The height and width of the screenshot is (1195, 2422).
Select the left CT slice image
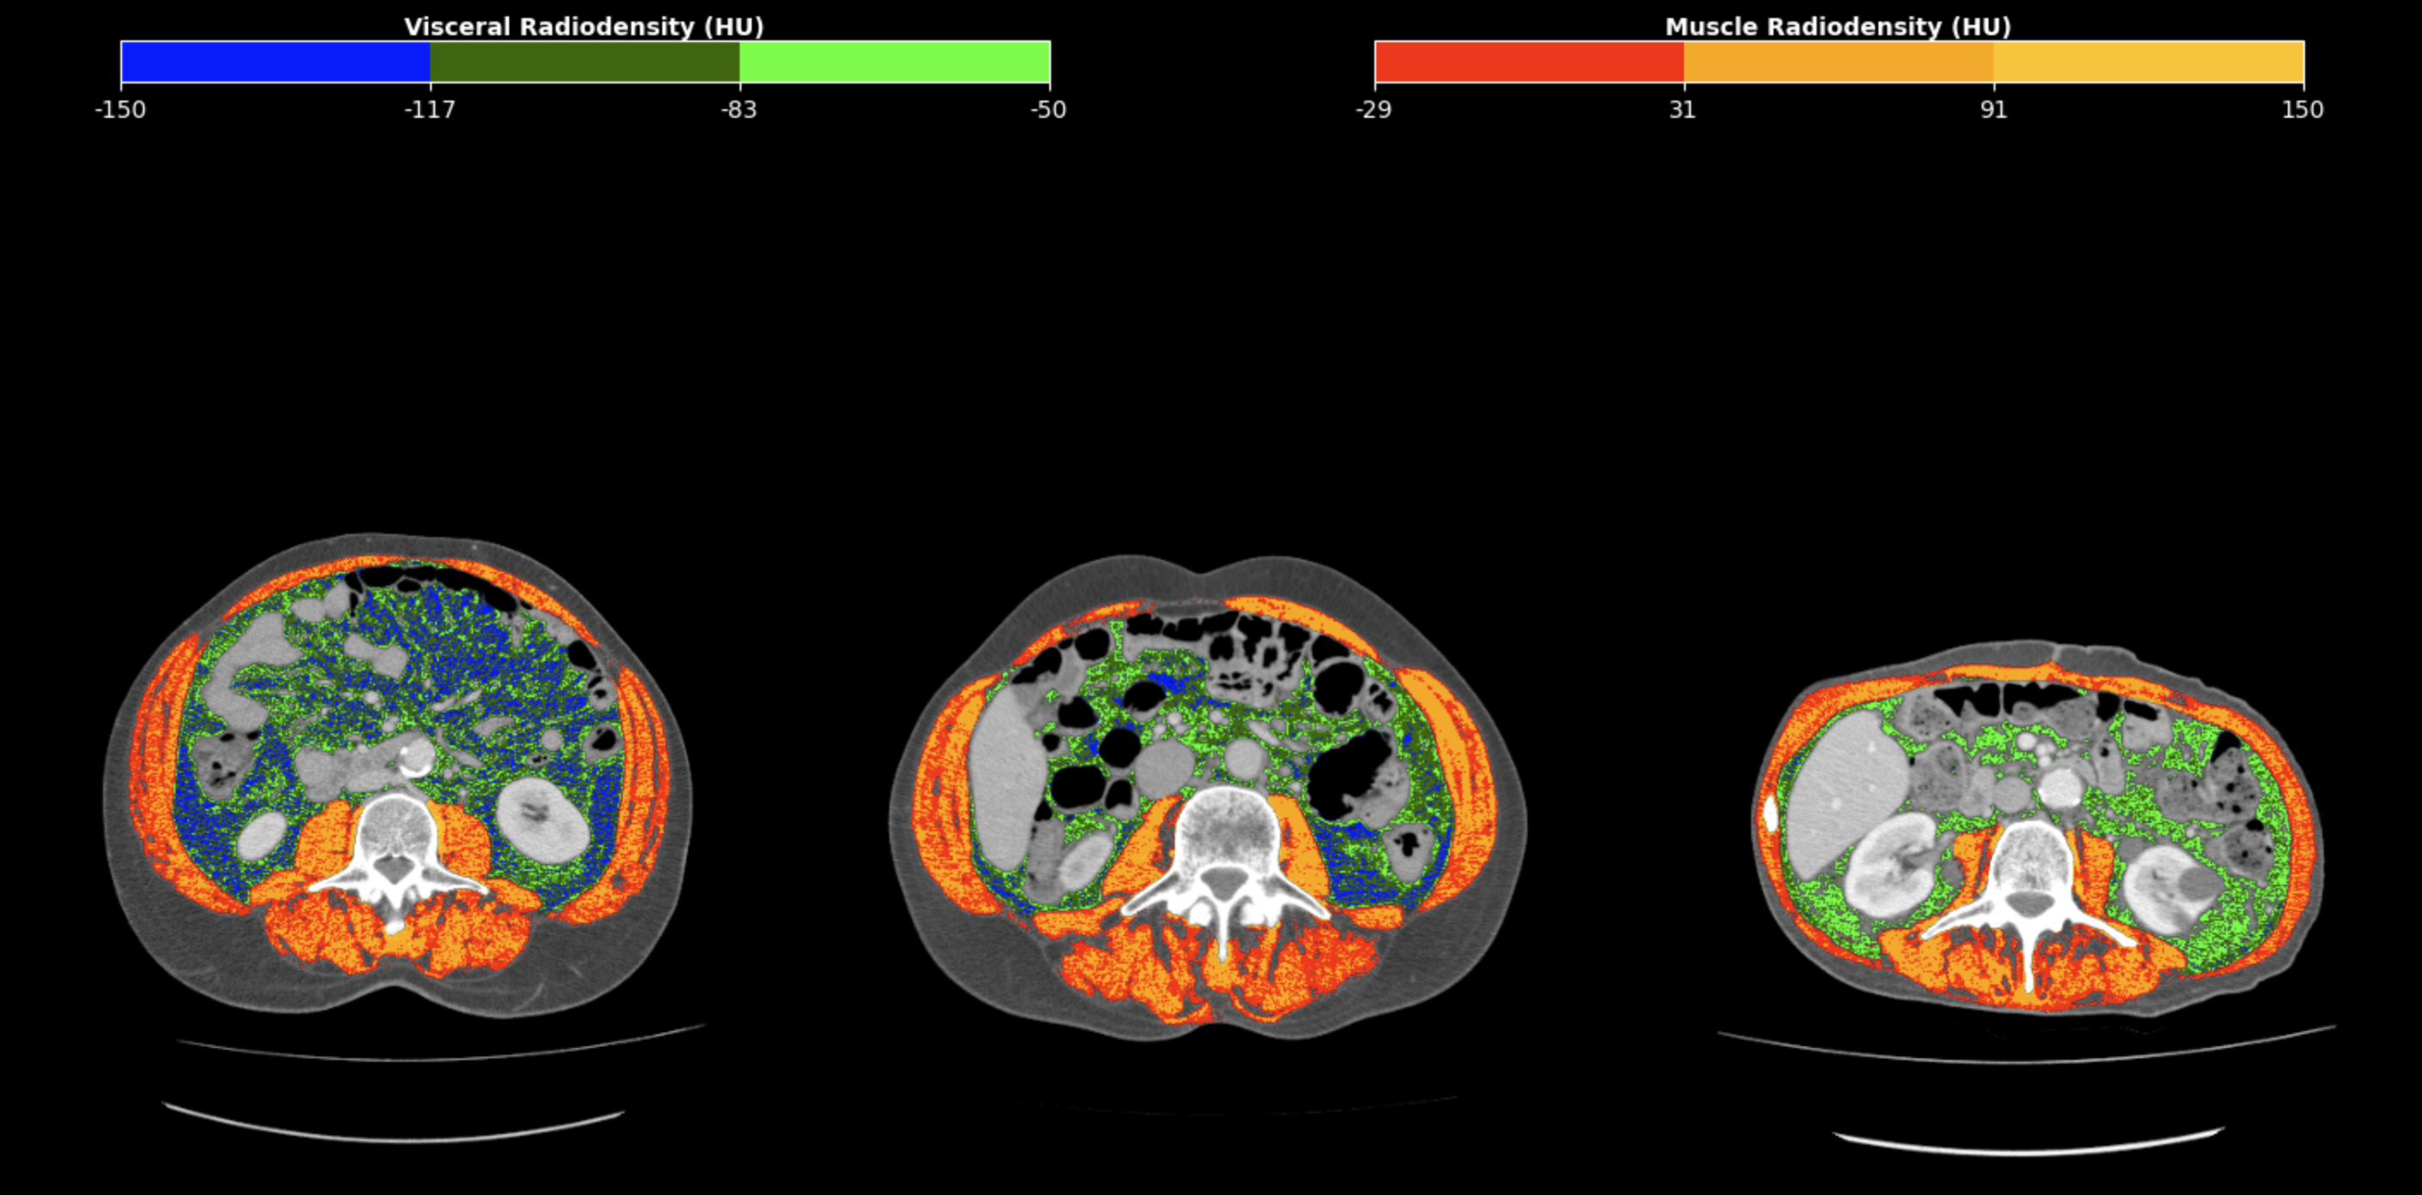pyautogui.click(x=397, y=775)
